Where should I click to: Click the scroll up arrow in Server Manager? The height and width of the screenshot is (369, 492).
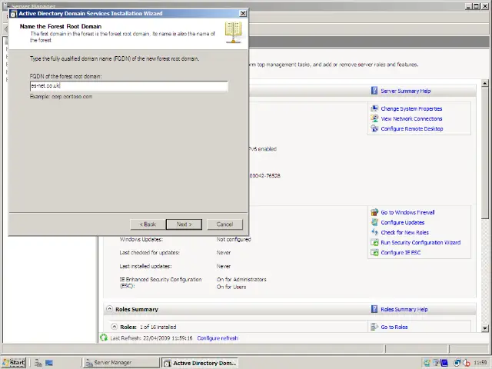[485, 84]
